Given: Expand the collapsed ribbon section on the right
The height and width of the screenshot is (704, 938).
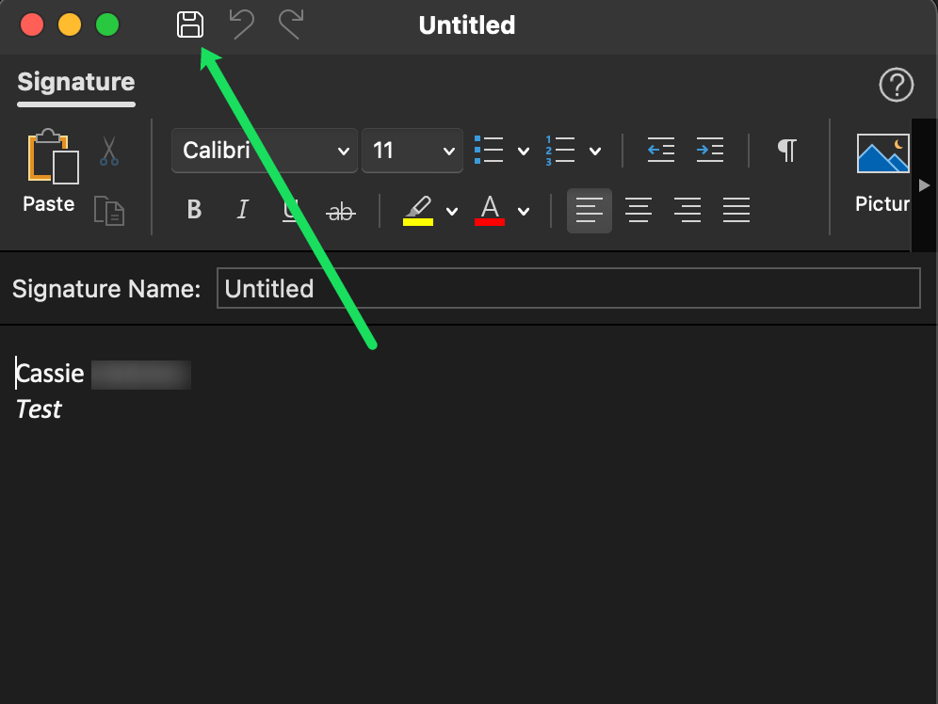Looking at the screenshot, I should [926, 185].
